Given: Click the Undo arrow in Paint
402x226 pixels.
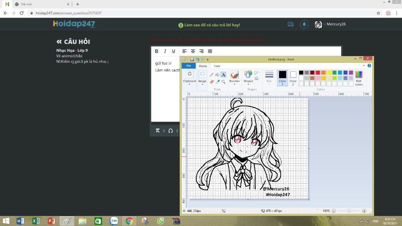Looking at the screenshot, I should tap(197, 60).
